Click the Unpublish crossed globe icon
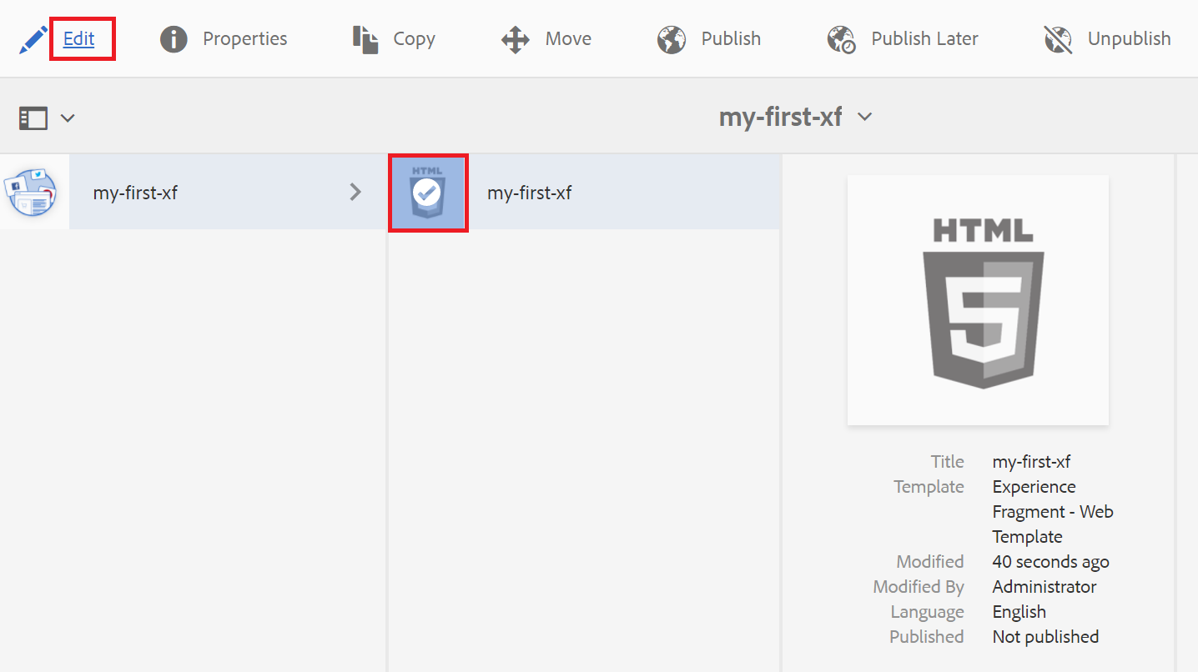Viewport: 1198px width, 672px height. (1058, 39)
